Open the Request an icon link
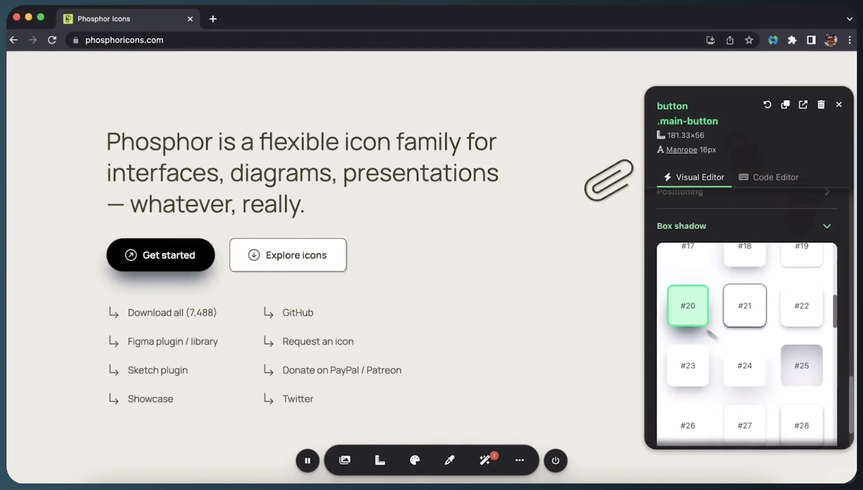Viewport: 863px width, 490px height. pos(318,342)
